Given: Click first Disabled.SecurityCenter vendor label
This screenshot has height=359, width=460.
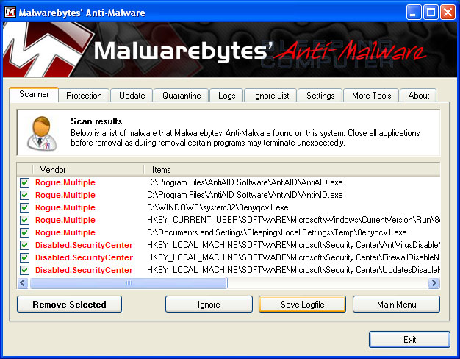Looking at the screenshot, I should (84, 245).
